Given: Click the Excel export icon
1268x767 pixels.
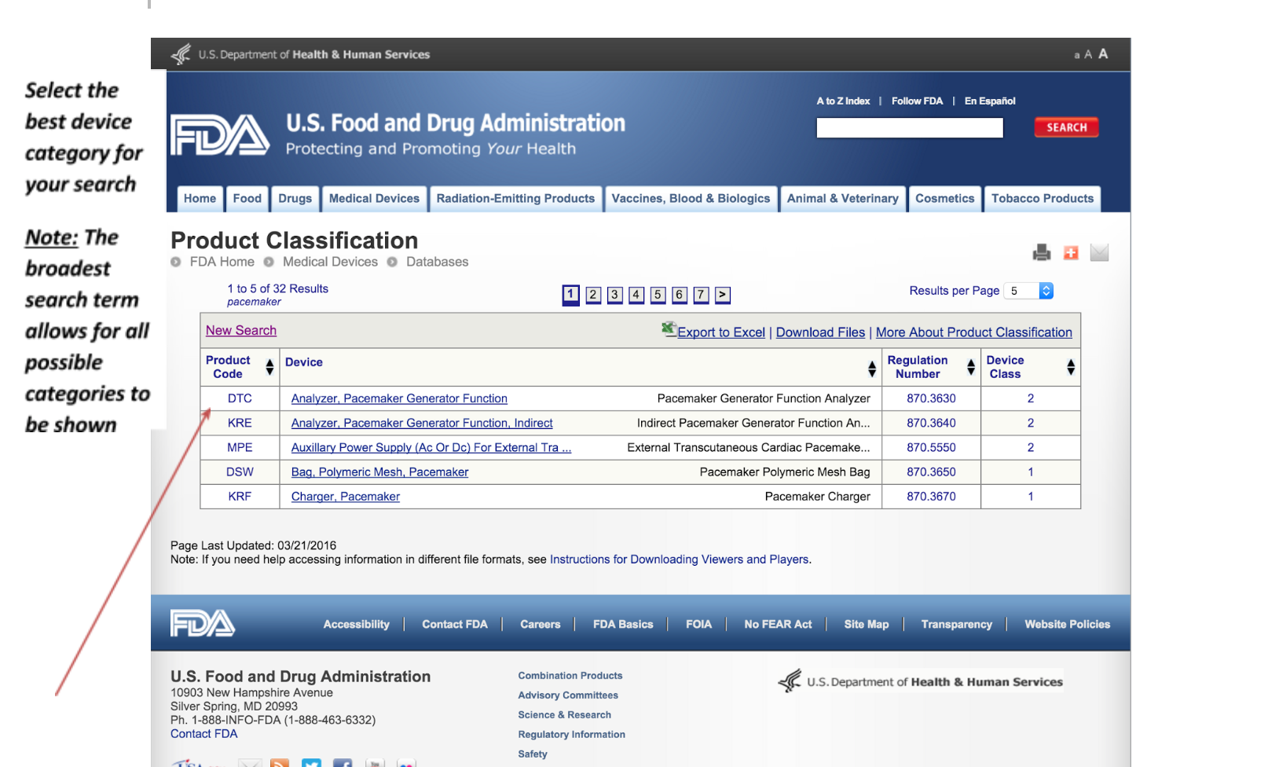Looking at the screenshot, I should (669, 328).
